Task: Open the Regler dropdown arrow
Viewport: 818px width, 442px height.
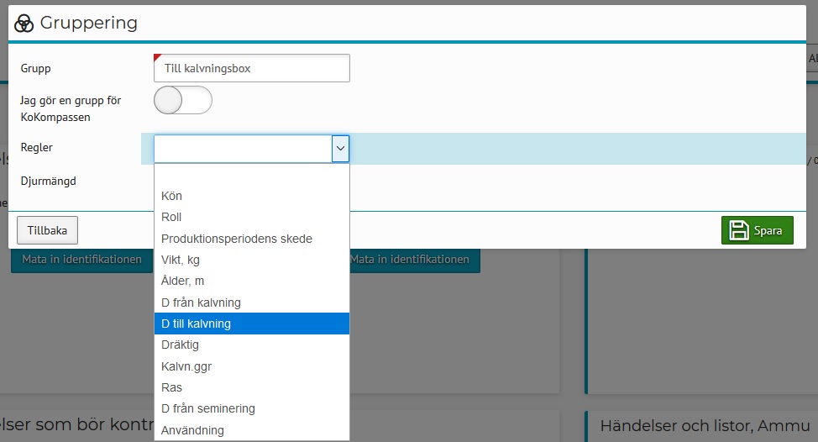Action: click(340, 149)
